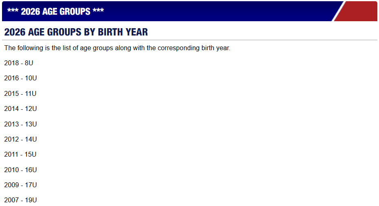Image resolution: width=379 pixels, height=206 pixels.
Task: Click the '*** 2026 AGE GROUPS ***' banner title
Action: 55,11
